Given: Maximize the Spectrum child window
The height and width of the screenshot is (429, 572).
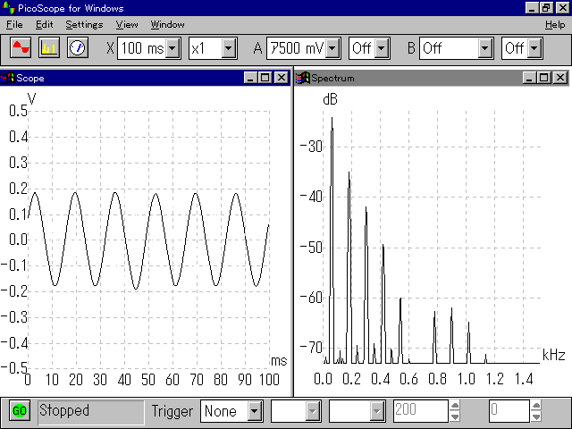Looking at the screenshot, I should pyautogui.click(x=544, y=78).
